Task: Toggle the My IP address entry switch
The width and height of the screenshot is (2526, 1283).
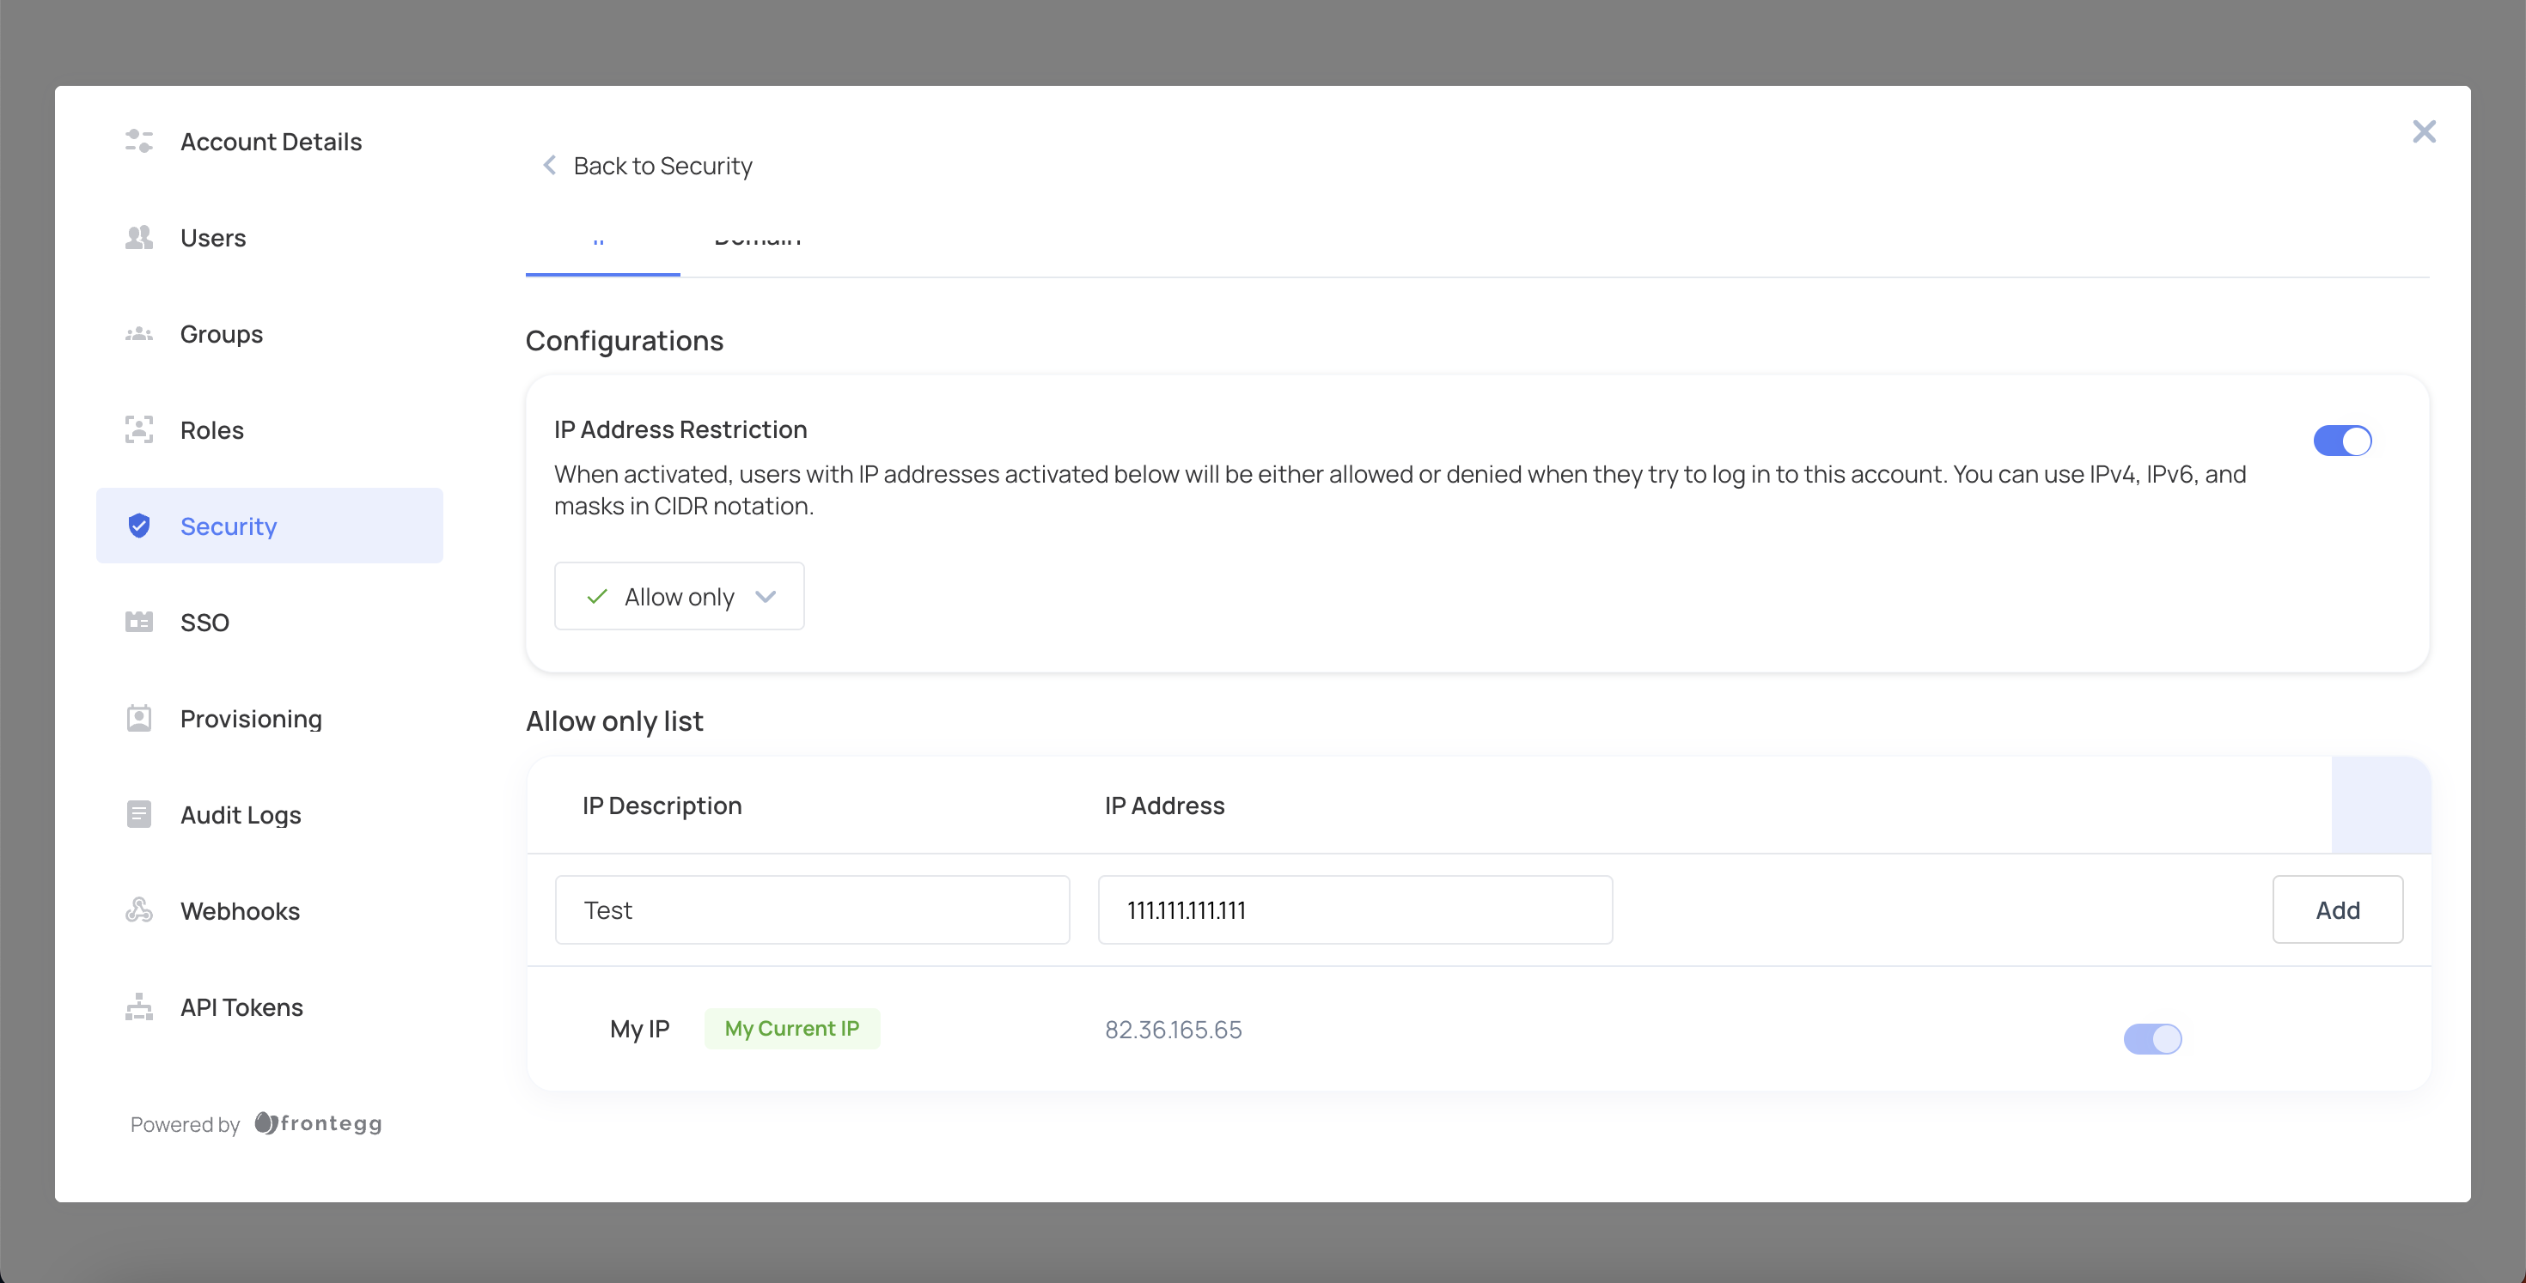Action: [2153, 1036]
